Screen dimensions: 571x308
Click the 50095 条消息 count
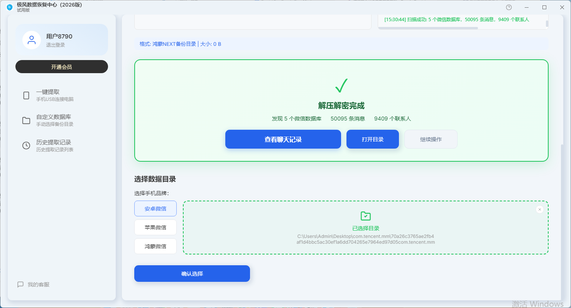348,119
